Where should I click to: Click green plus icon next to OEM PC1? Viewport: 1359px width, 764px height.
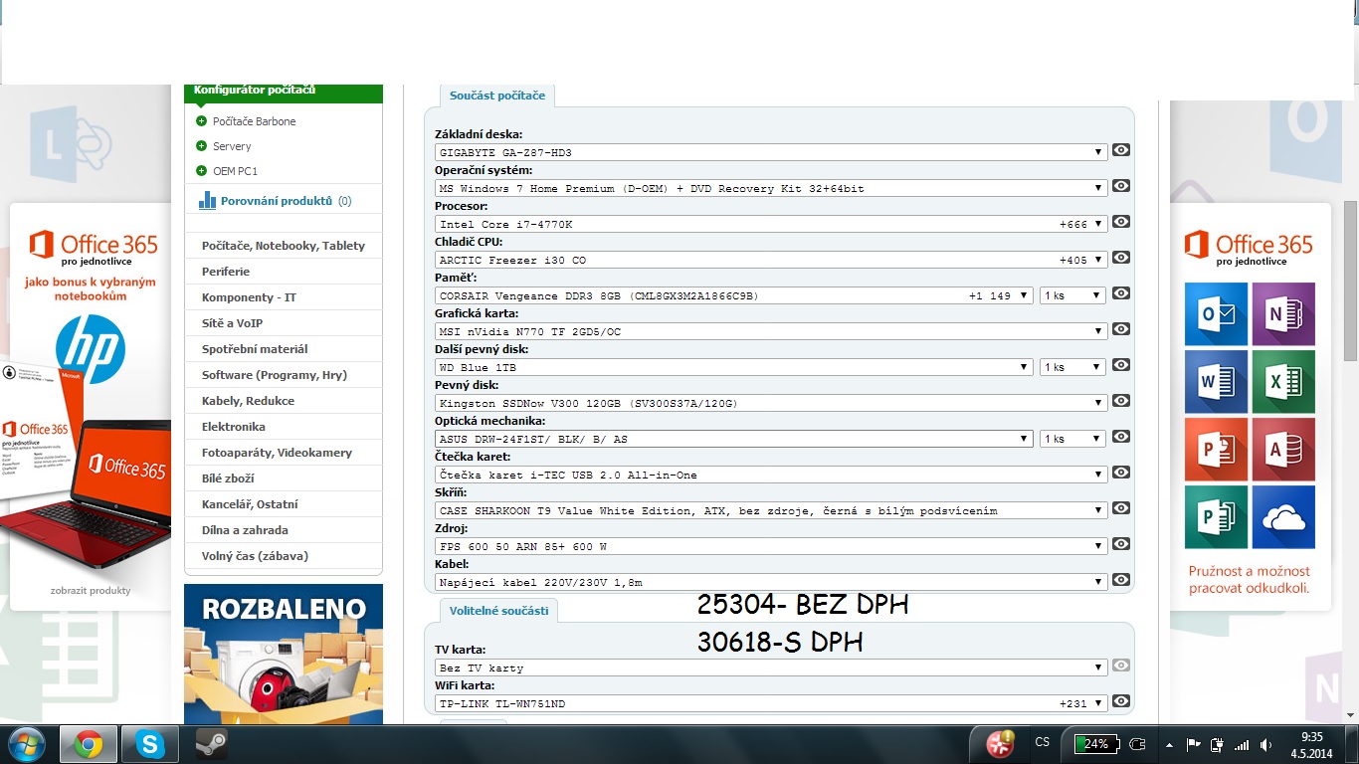pyautogui.click(x=202, y=171)
